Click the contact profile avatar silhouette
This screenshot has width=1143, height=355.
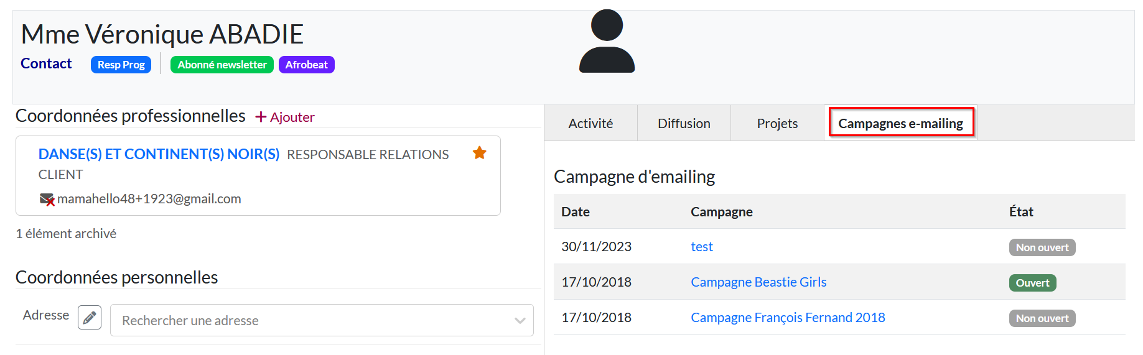(x=607, y=42)
